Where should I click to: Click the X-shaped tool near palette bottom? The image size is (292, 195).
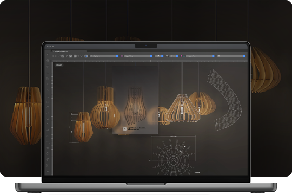(x=48, y=165)
